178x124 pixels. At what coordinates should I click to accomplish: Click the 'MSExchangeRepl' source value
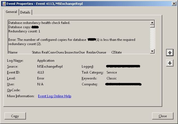[x=50, y=67]
